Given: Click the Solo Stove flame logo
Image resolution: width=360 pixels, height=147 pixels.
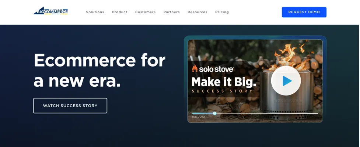Looking at the screenshot, I should point(195,68).
